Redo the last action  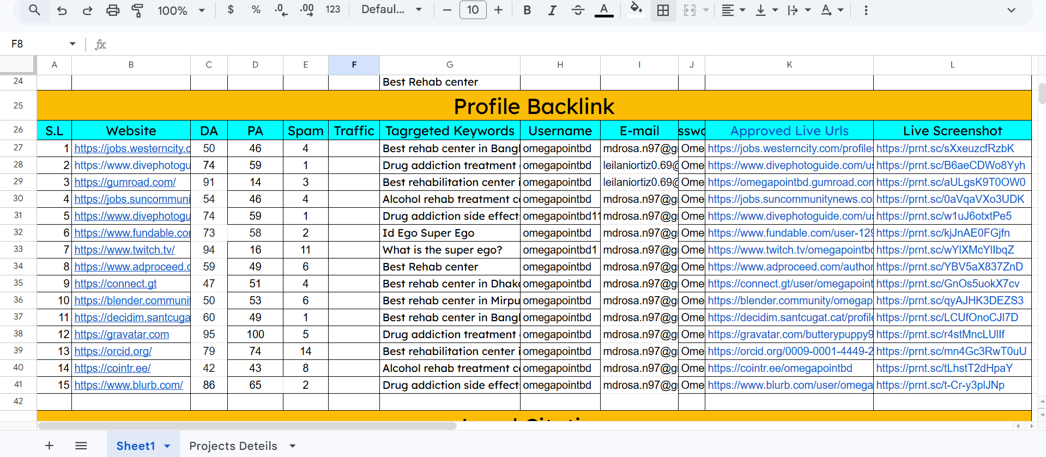pyautogui.click(x=87, y=10)
